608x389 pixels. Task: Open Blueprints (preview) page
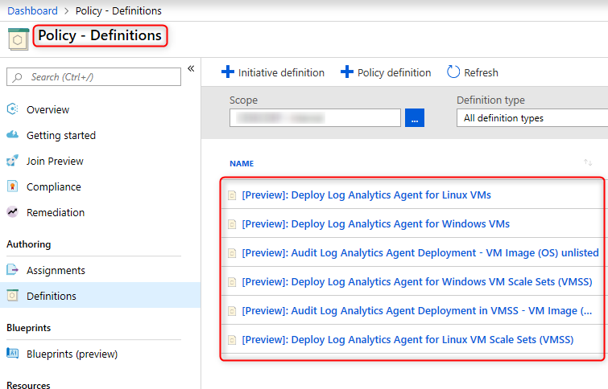point(72,354)
